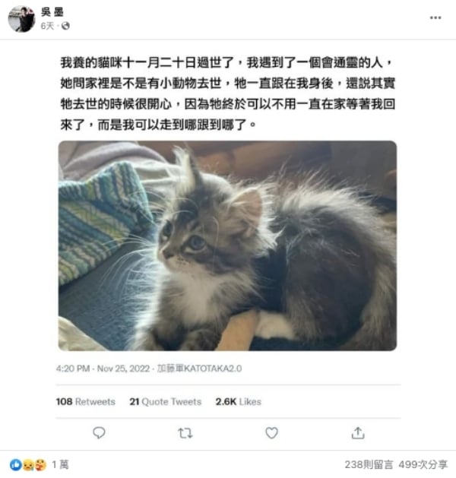This screenshot has width=456, height=478.
Task: Open the 吳墨 author name link
Action: pos(52,12)
